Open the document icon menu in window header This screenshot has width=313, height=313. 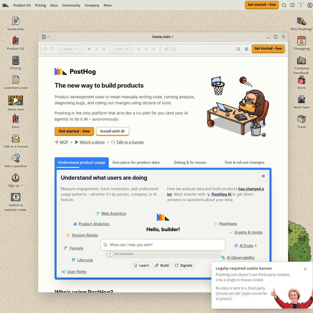(46, 37)
